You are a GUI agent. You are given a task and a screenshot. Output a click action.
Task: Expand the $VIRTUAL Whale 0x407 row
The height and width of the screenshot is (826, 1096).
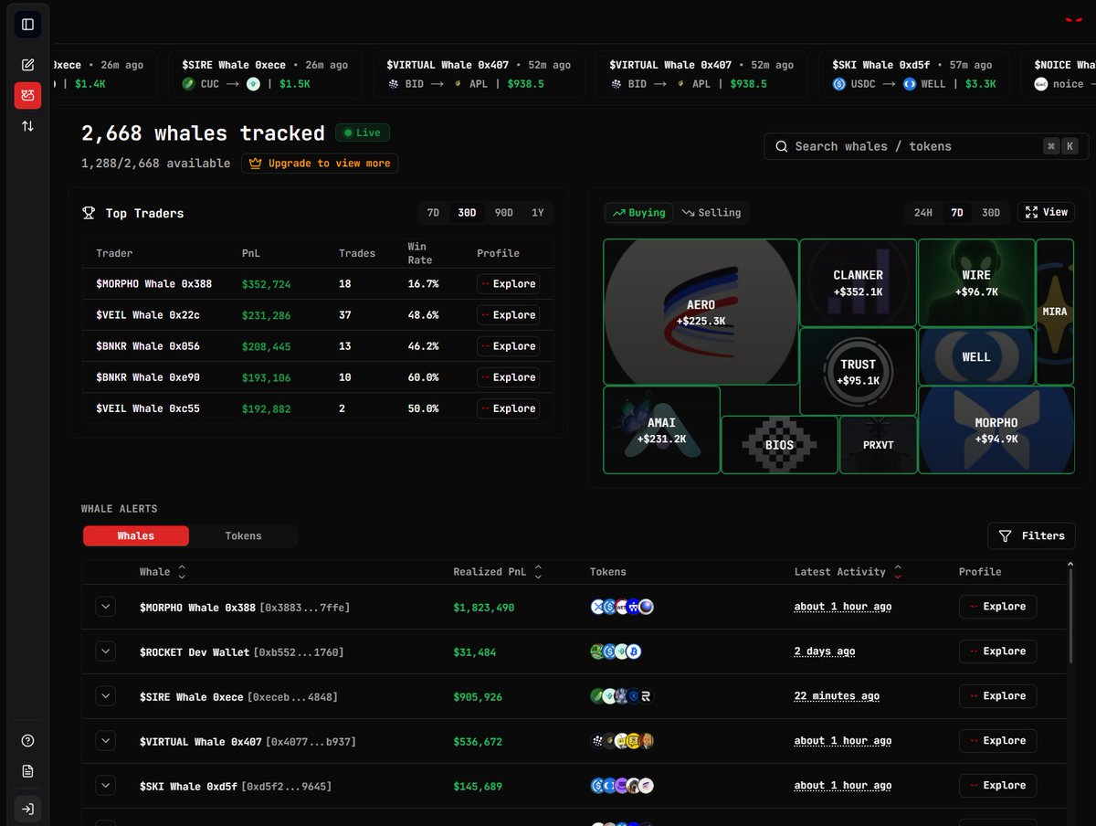106,741
